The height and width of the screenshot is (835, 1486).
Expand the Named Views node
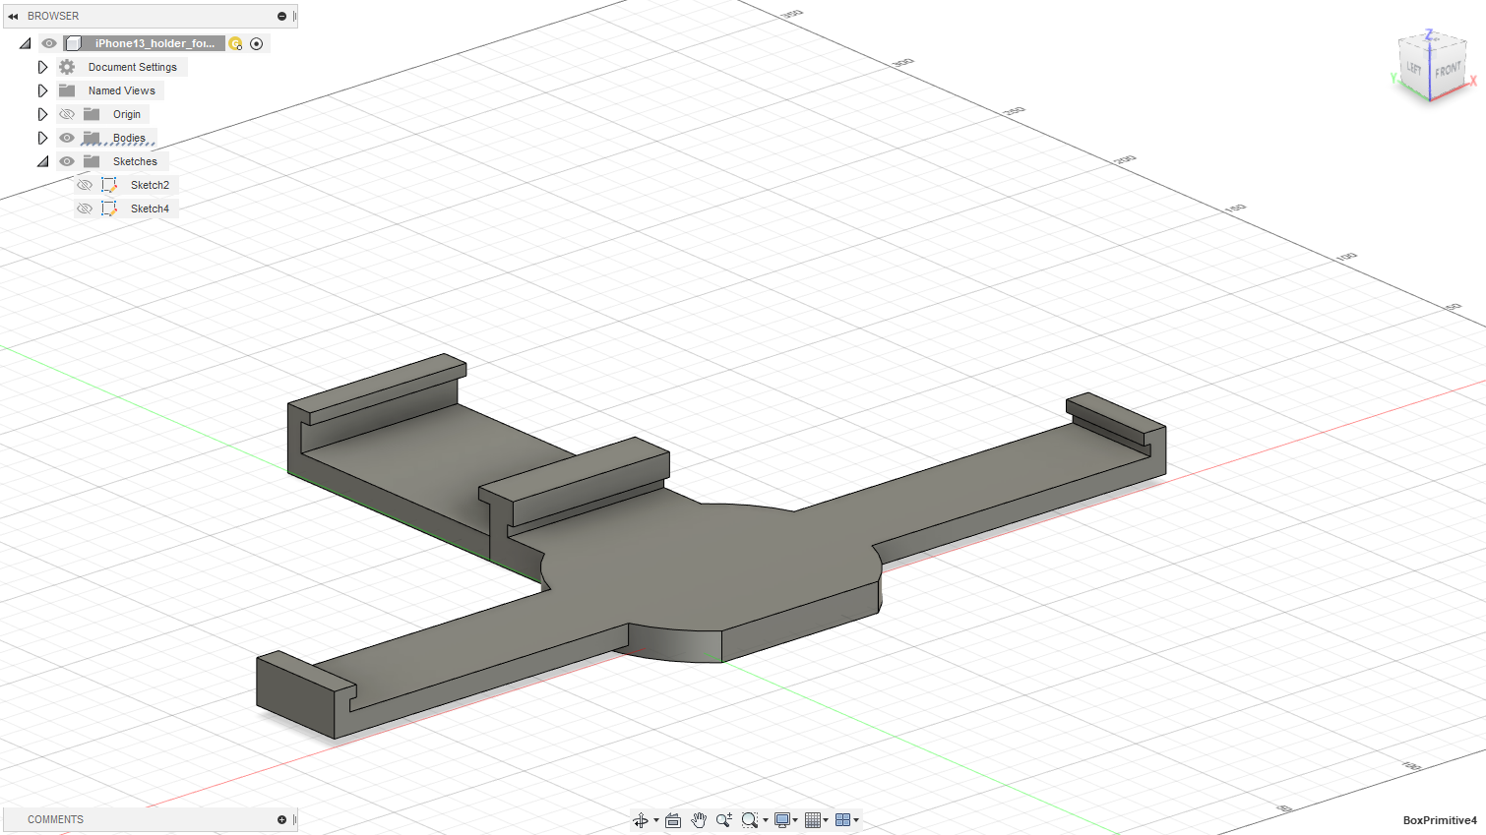tap(42, 90)
